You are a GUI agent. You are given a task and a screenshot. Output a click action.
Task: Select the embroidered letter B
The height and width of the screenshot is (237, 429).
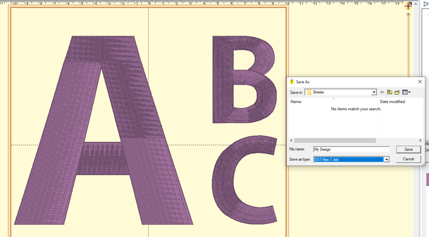[x=244, y=80]
